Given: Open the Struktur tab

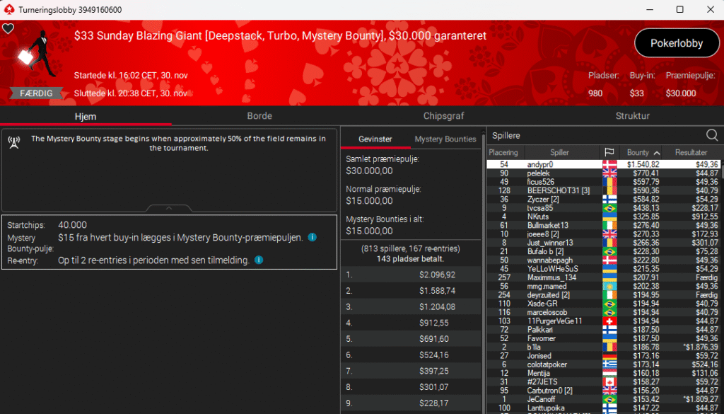Looking at the screenshot, I should click(632, 116).
